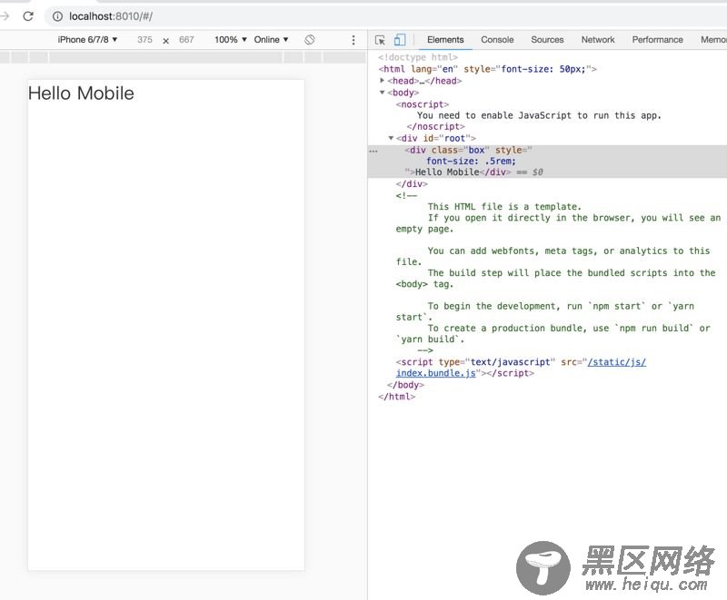
Task: Select the closing </body> tag line
Action: (405, 385)
